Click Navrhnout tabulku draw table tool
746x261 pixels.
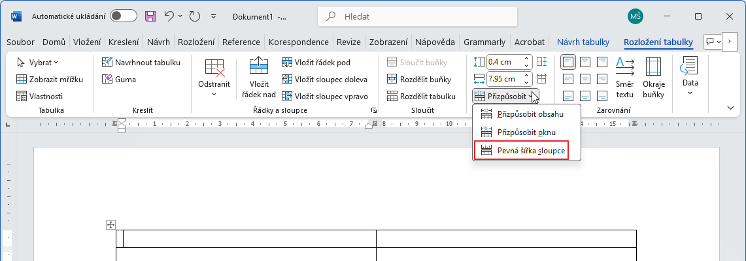(141, 63)
